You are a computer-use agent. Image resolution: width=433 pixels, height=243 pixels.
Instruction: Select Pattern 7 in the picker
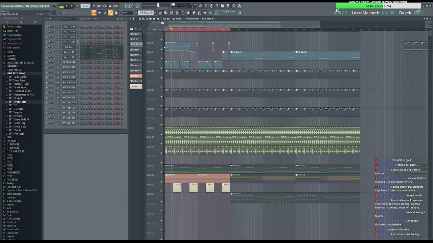(136, 65)
